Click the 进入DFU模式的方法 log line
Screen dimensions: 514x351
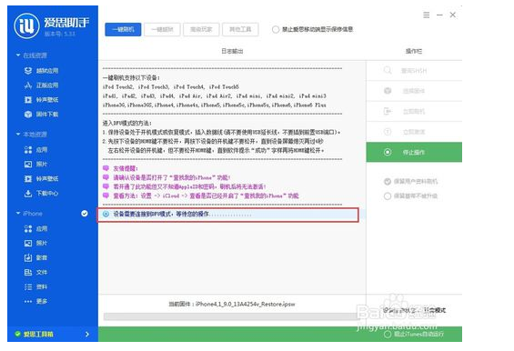(x=126, y=124)
